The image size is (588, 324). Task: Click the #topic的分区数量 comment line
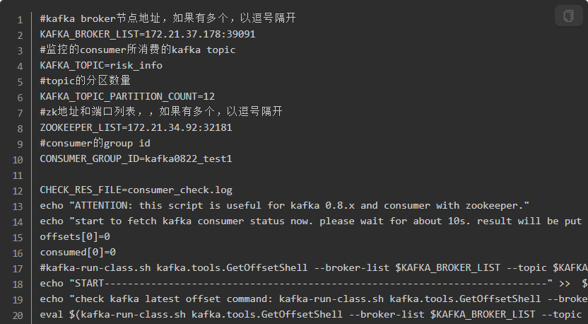pyautogui.click(x=86, y=81)
